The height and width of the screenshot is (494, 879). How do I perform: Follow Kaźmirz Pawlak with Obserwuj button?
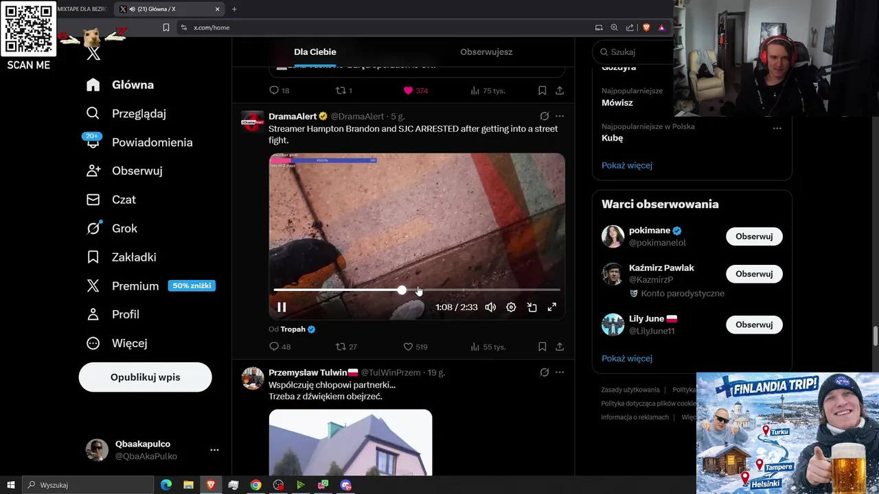point(754,274)
